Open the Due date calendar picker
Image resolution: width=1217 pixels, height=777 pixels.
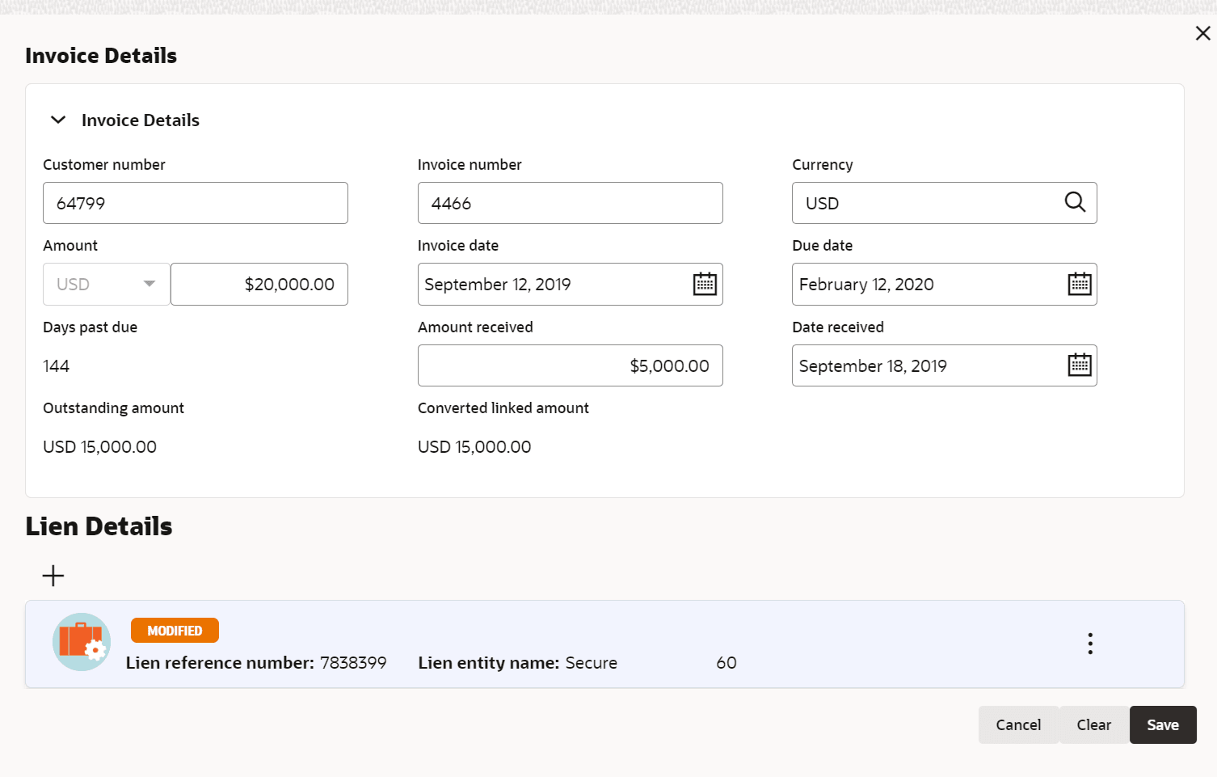click(1080, 285)
